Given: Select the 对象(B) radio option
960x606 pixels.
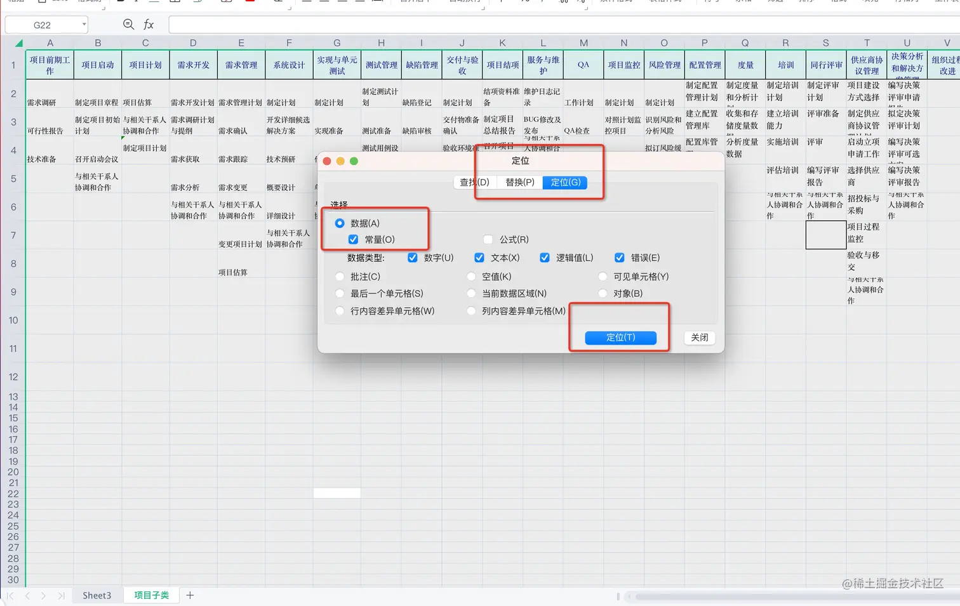Looking at the screenshot, I should click(603, 294).
